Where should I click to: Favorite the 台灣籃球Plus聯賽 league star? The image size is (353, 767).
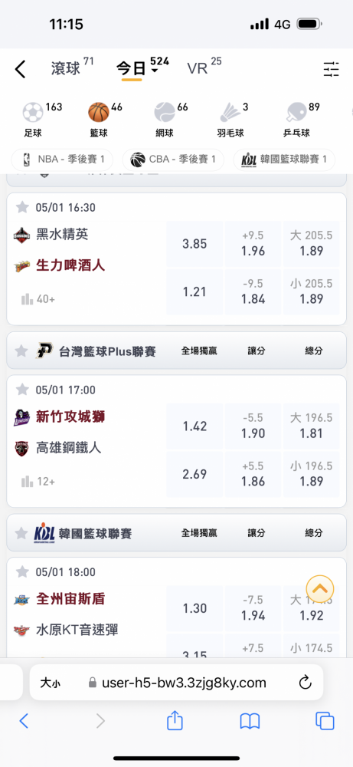[x=21, y=351]
